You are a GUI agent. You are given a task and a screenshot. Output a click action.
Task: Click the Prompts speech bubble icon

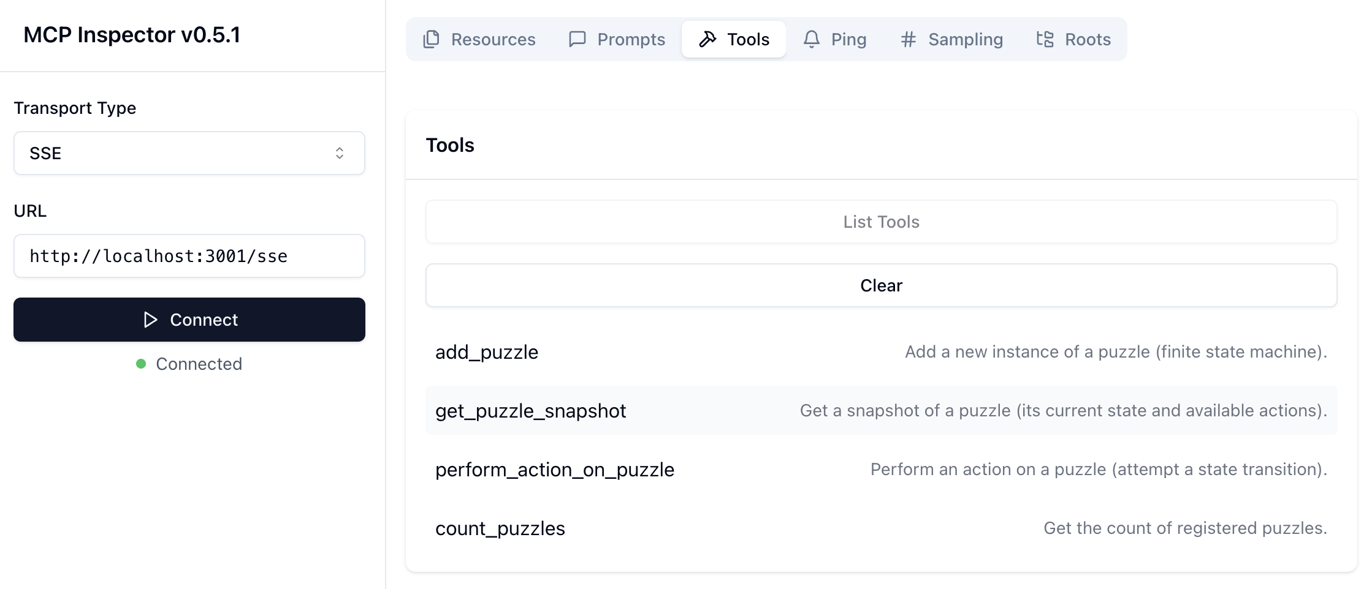coord(577,39)
